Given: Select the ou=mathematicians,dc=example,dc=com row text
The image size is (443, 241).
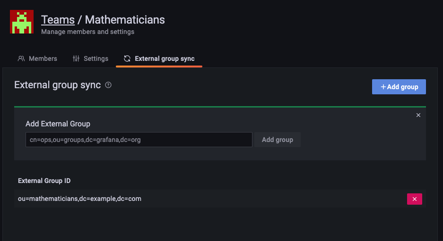Looking at the screenshot, I should [79, 199].
